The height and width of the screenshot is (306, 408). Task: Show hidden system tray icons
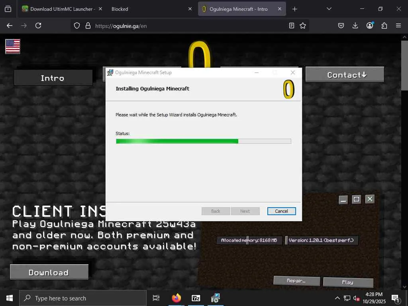click(x=337, y=298)
